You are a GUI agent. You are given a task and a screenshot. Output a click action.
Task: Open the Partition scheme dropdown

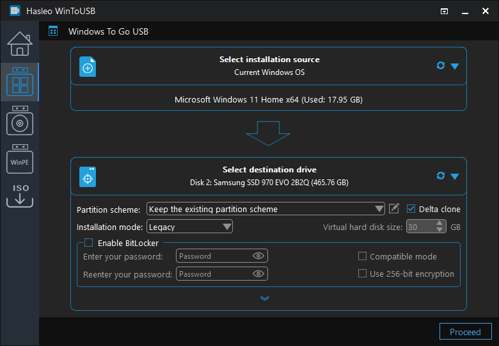click(x=265, y=209)
